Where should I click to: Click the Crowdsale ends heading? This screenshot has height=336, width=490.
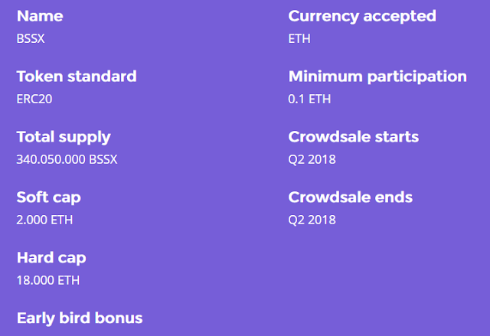tap(351, 197)
